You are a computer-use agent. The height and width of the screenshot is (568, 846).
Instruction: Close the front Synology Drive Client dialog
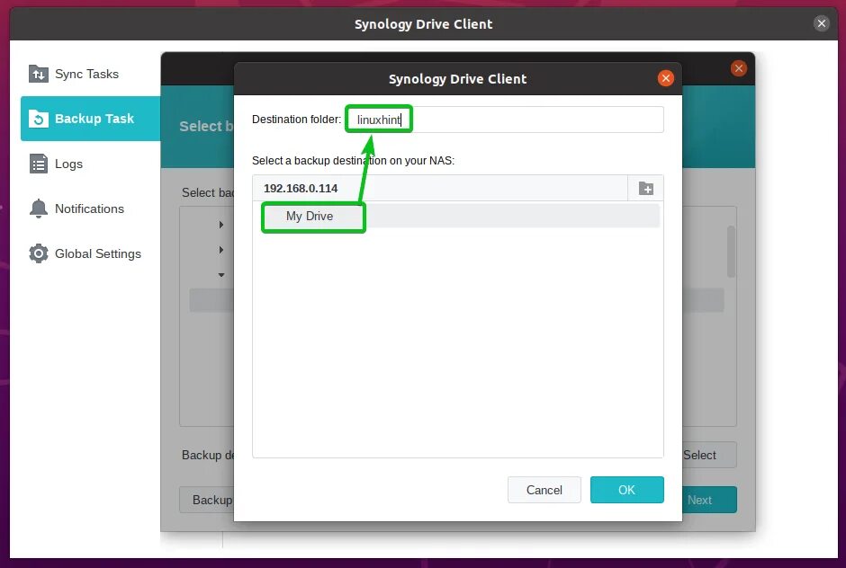[666, 79]
